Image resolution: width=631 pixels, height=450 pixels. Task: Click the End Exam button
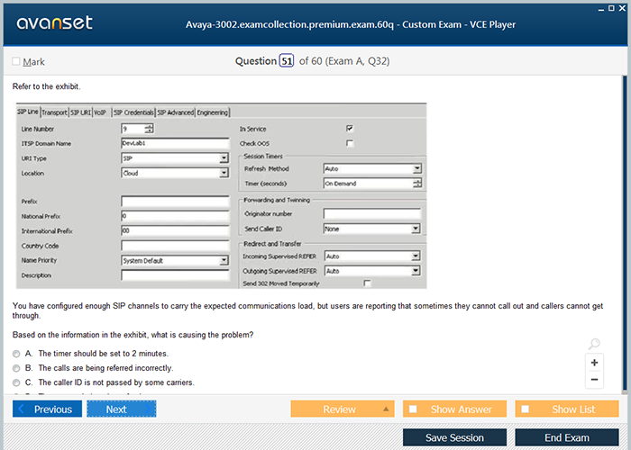click(567, 437)
